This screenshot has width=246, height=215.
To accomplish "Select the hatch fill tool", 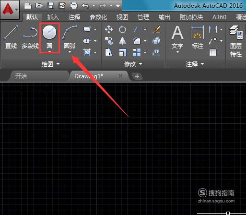I will tap(87, 52).
